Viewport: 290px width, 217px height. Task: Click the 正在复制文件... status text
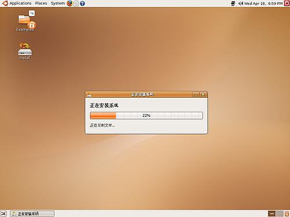tap(102, 126)
